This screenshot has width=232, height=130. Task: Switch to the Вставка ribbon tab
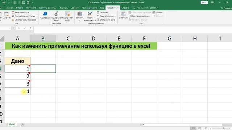click(x=20, y=8)
